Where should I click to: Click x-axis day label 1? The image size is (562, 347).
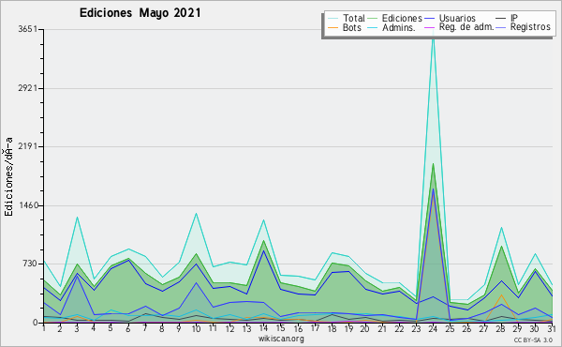44,328
